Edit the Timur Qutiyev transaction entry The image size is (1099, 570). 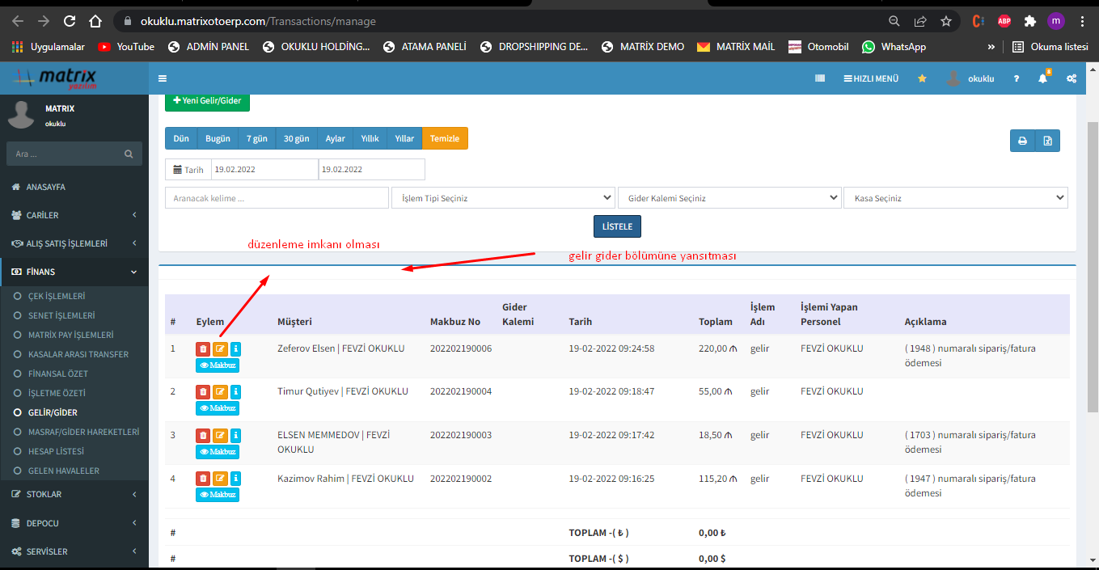coord(219,392)
